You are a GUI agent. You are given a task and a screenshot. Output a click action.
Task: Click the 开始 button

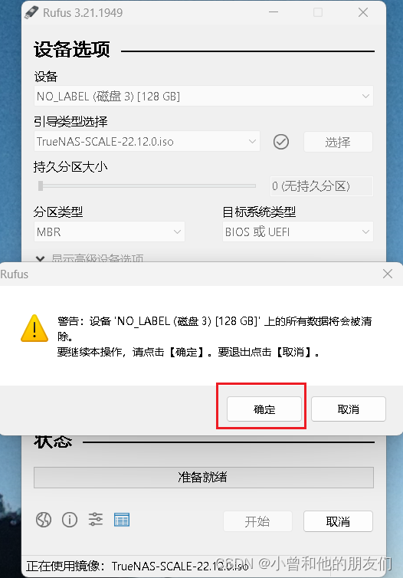pos(257,521)
